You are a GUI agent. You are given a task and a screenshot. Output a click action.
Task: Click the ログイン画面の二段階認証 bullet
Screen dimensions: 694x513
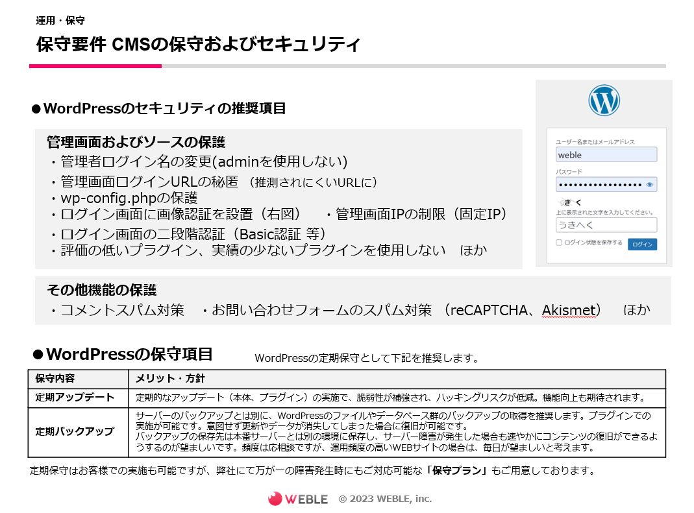pos(189,234)
